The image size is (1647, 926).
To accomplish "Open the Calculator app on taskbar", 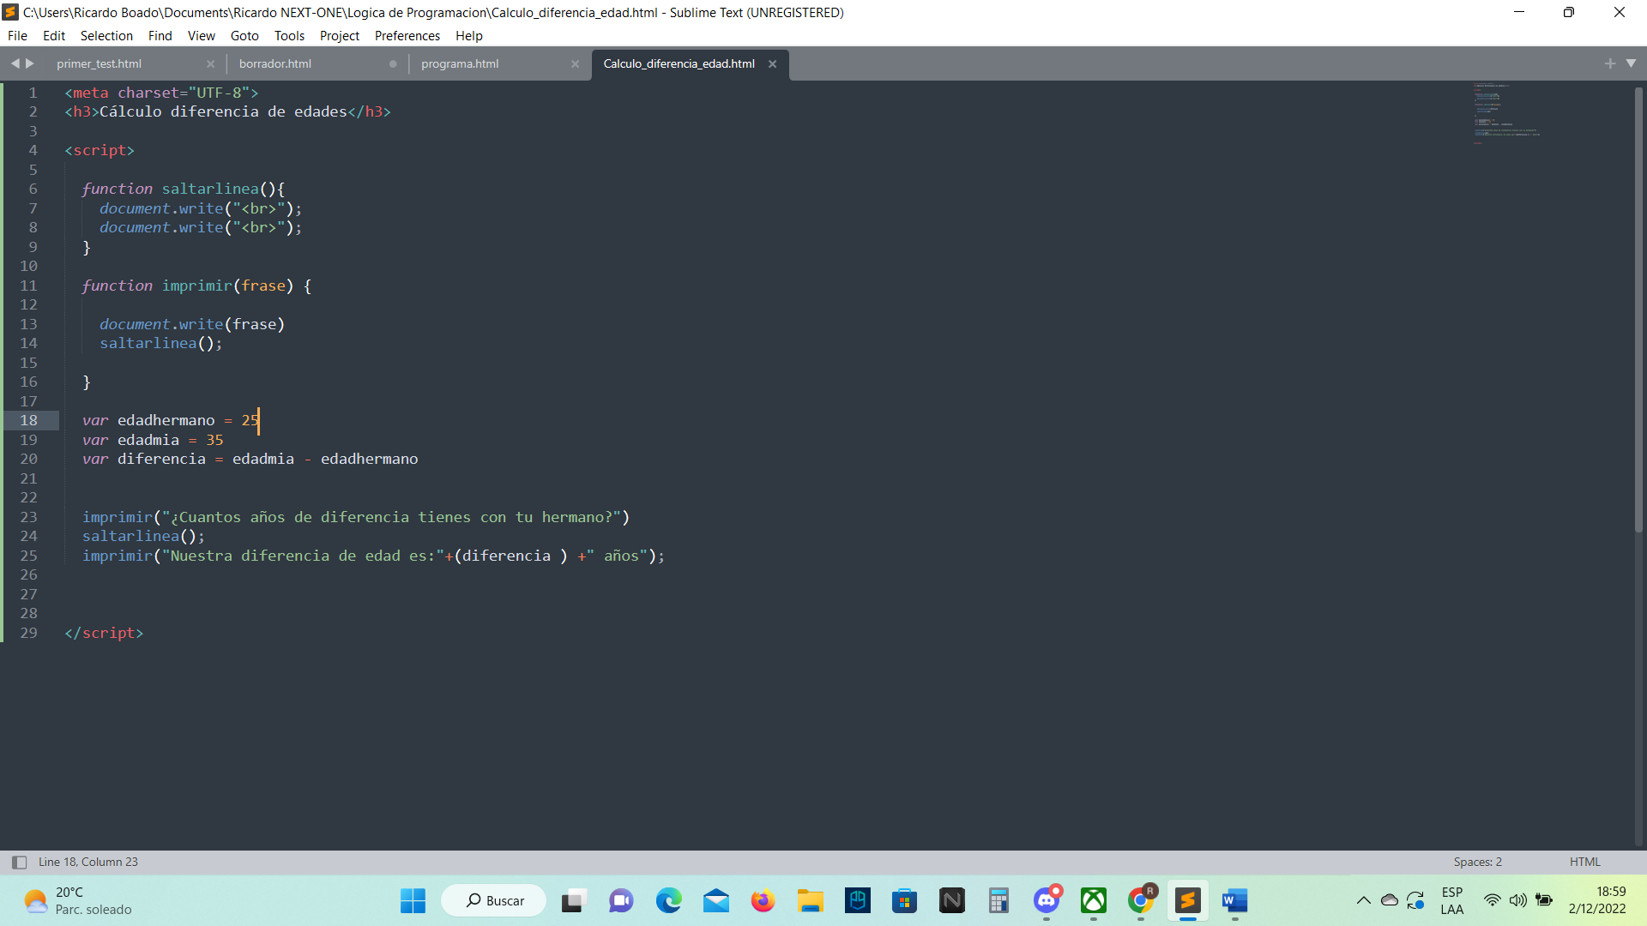I will point(998,900).
